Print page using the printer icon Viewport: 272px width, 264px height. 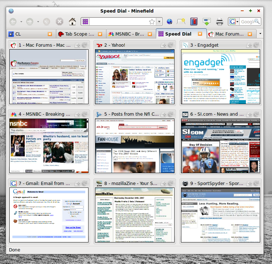(x=219, y=22)
